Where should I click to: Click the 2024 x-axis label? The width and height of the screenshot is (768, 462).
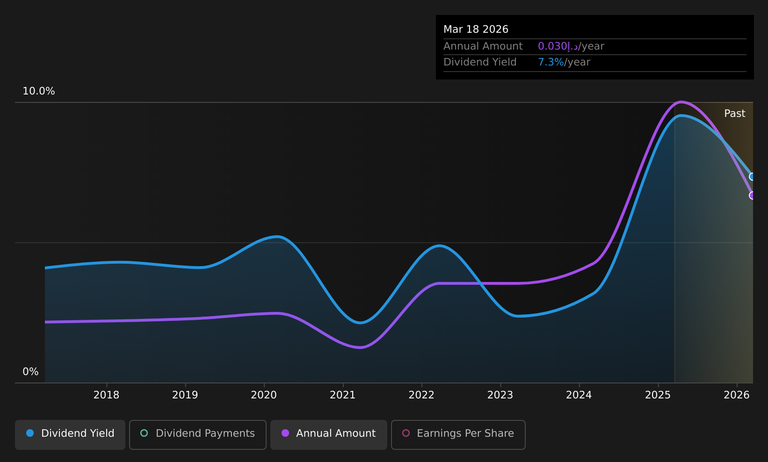[579, 395]
